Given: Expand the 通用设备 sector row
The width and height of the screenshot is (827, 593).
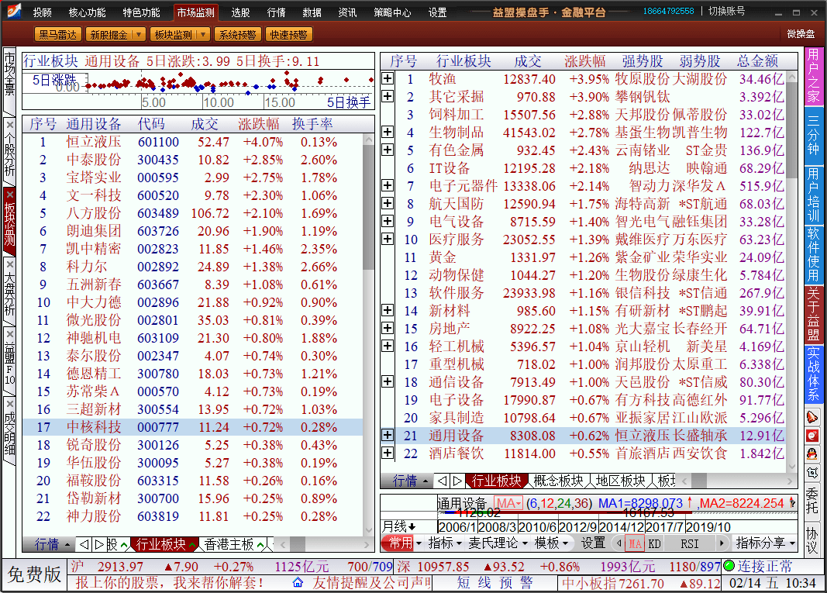Looking at the screenshot, I should [387, 435].
